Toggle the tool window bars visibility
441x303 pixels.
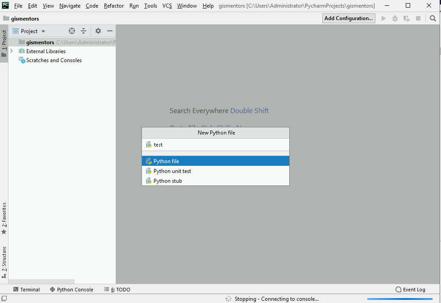coord(4,298)
